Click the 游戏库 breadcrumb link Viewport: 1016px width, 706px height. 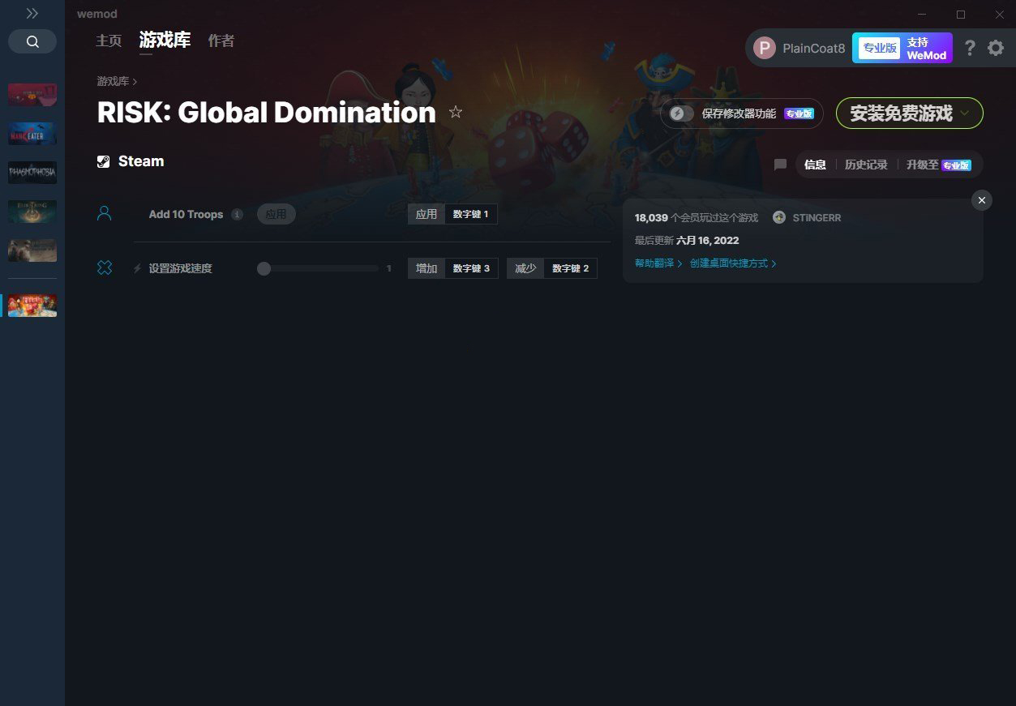(113, 81)
